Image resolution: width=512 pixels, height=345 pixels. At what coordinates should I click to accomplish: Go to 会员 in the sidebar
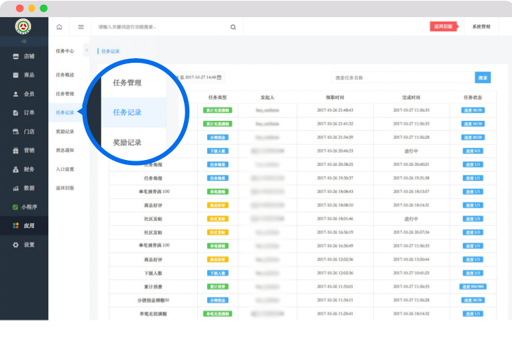pos(24,94)
